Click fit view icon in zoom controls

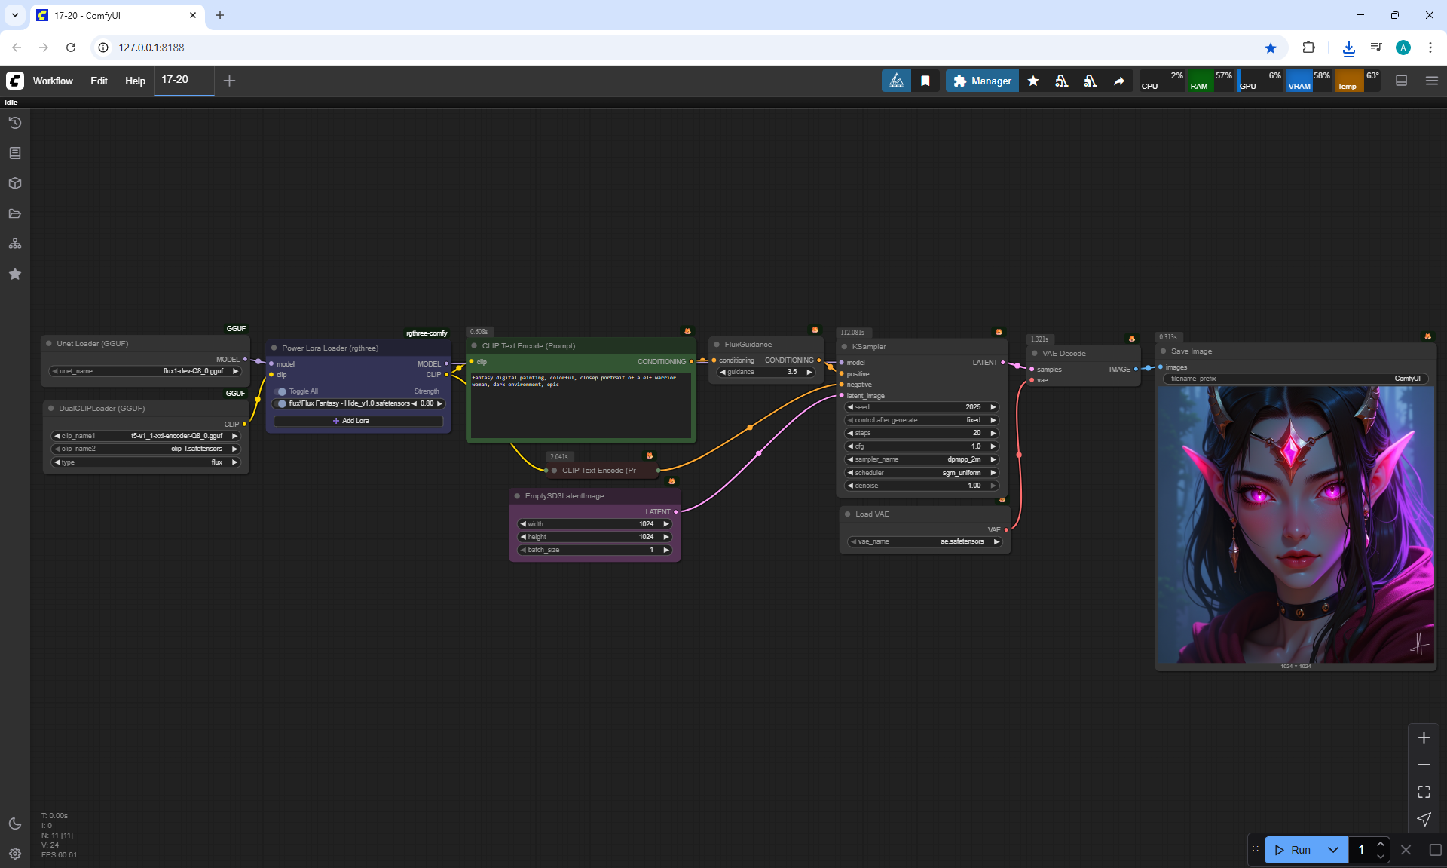1424,792
